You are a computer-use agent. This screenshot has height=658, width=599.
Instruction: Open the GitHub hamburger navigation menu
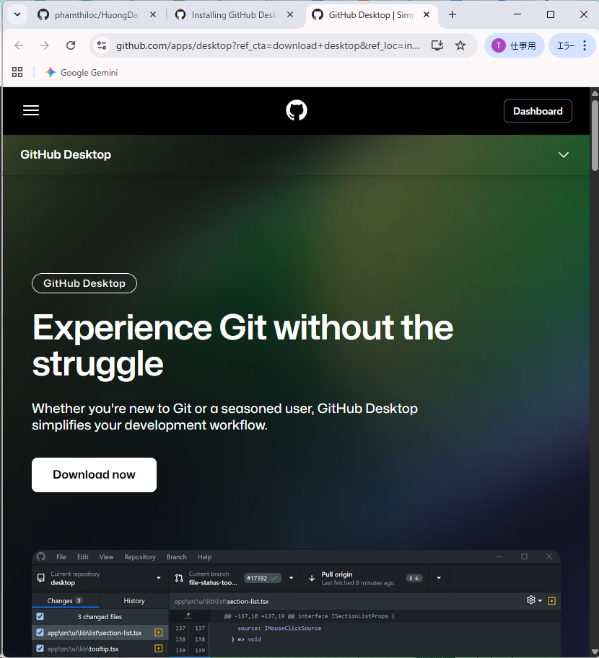31,110
